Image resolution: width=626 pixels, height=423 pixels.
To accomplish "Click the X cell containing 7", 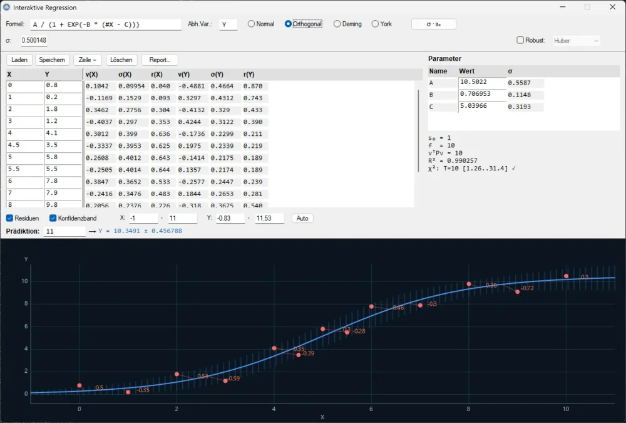I will coord(25,194).
